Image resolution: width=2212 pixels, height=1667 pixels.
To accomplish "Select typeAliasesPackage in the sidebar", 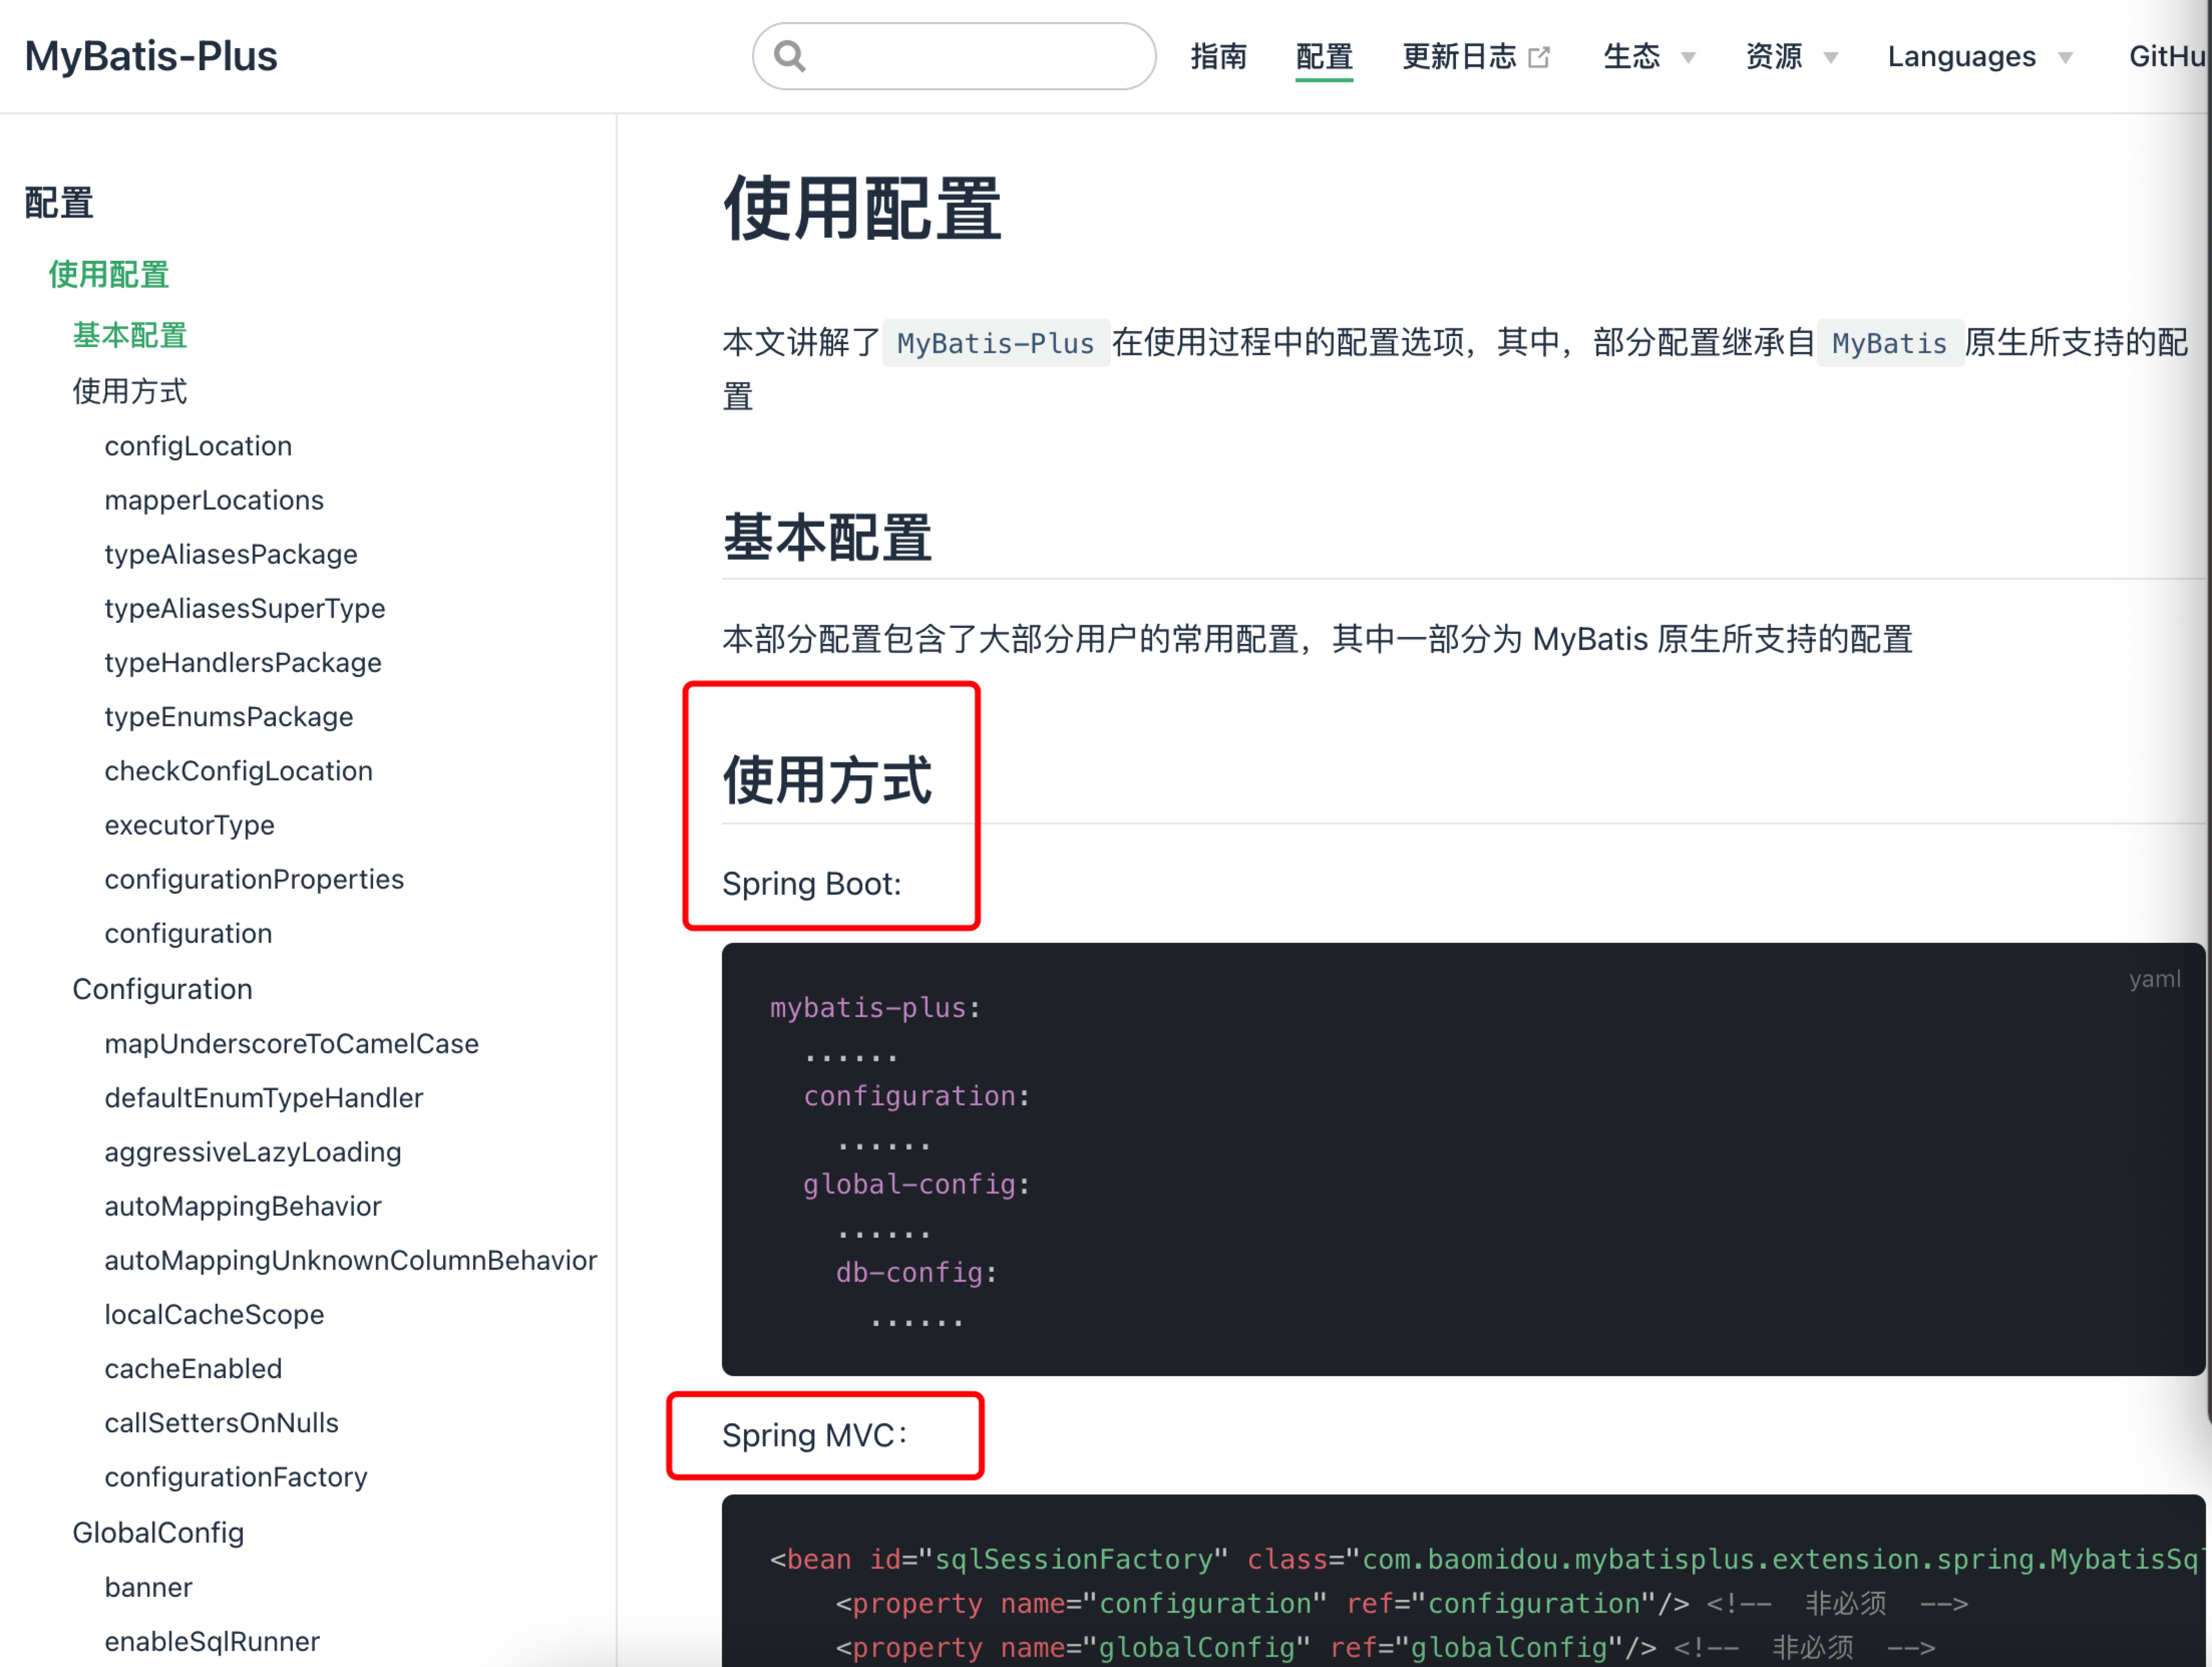I will click(230, 554).
